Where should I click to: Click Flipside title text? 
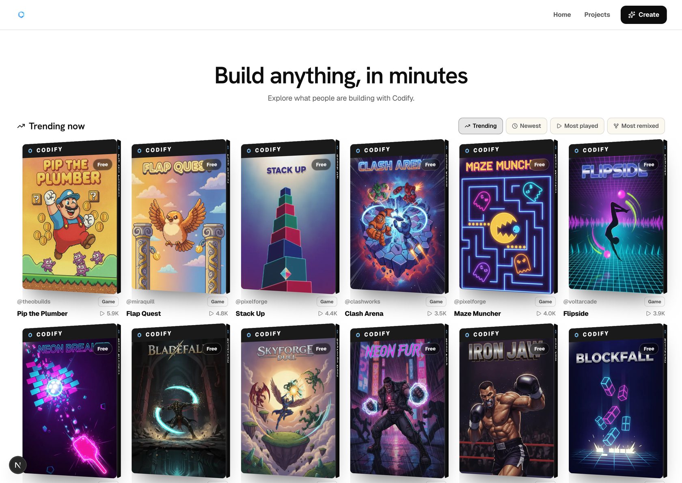click(x=576, y=313)
